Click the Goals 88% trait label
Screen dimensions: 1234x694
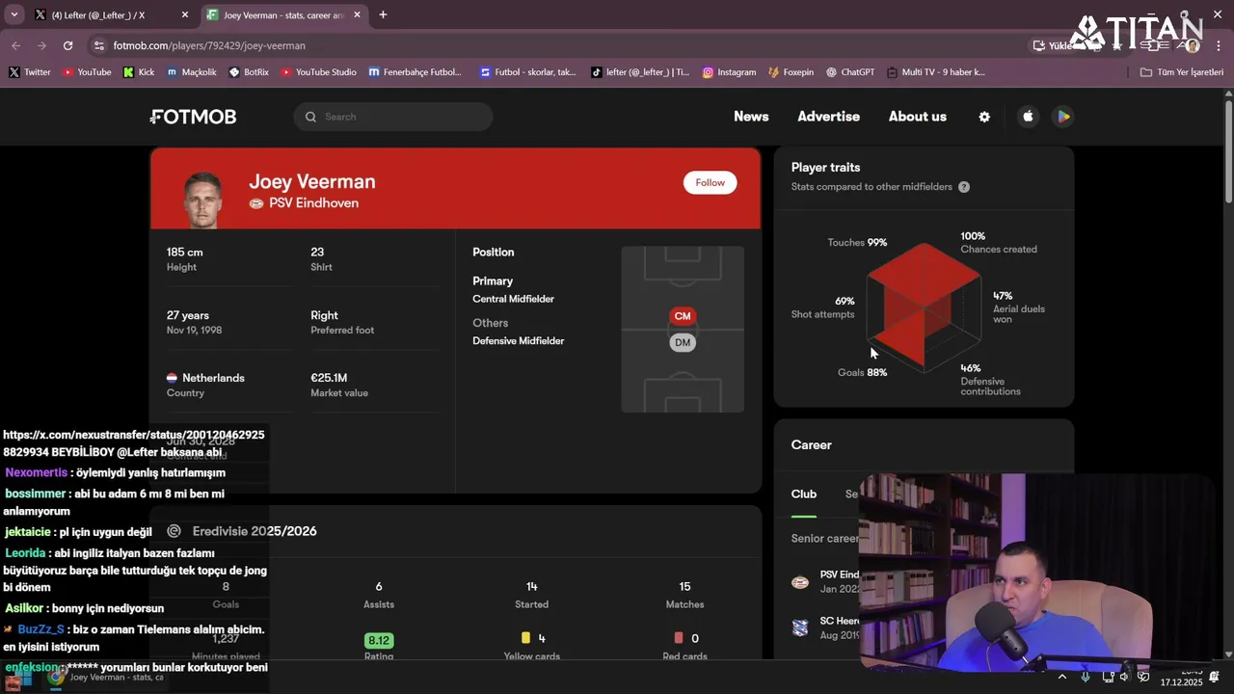click(862, 372)
